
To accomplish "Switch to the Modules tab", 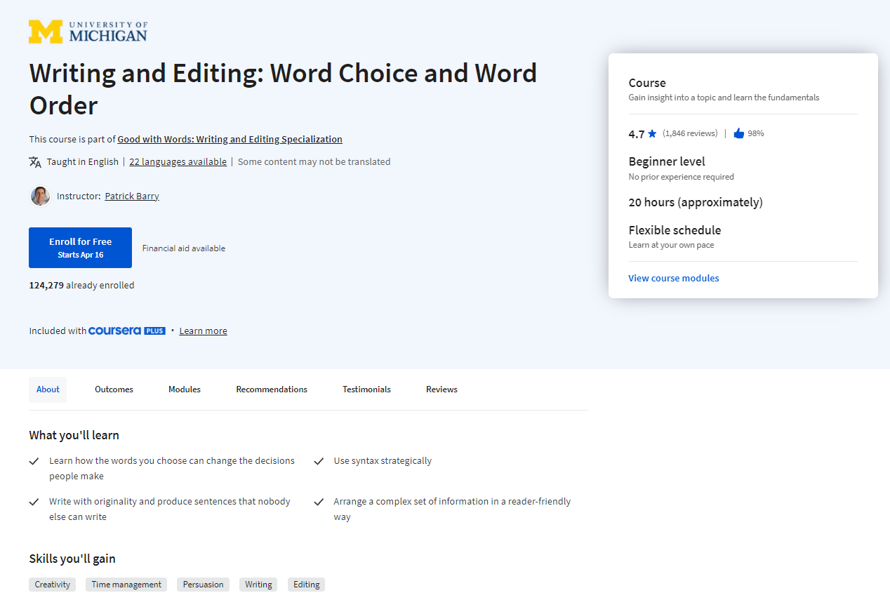I will click(185, 389).
